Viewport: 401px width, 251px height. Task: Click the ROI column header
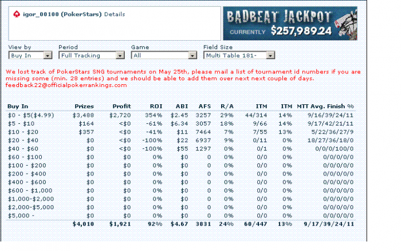[x=156, y=107]
